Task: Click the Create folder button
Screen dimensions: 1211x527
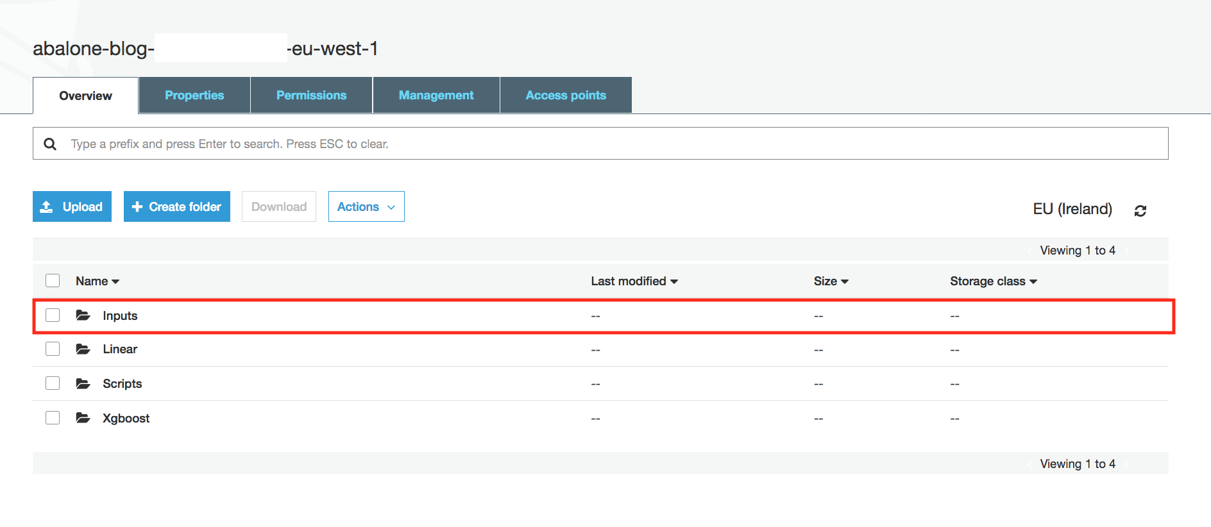Action: (x=177, y=206)
